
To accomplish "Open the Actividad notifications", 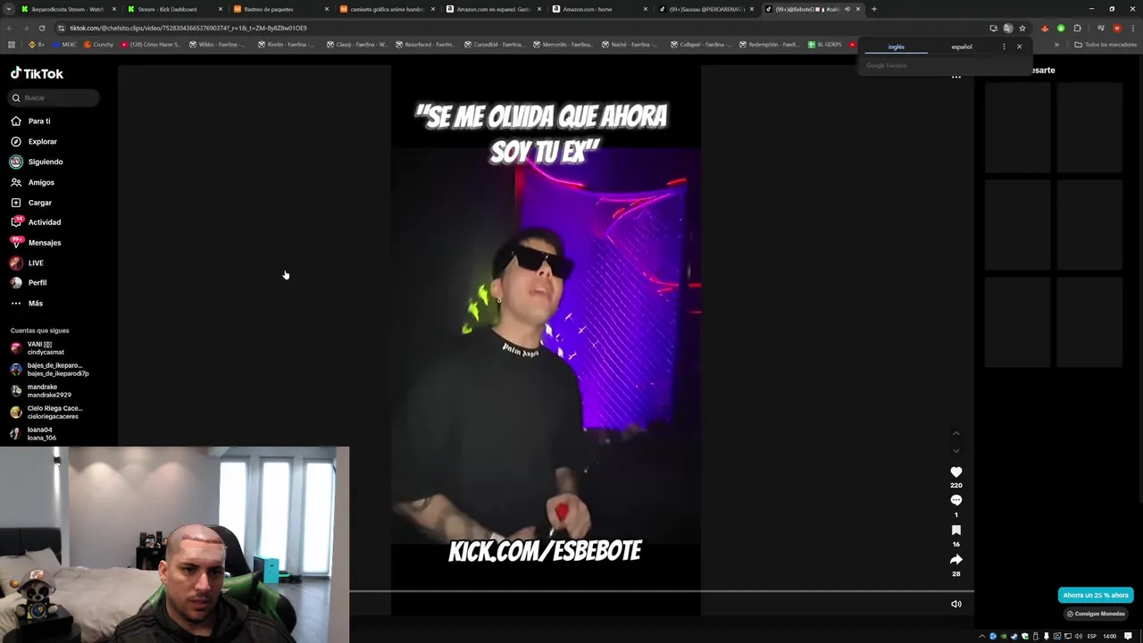I will (x=36, y=222).
